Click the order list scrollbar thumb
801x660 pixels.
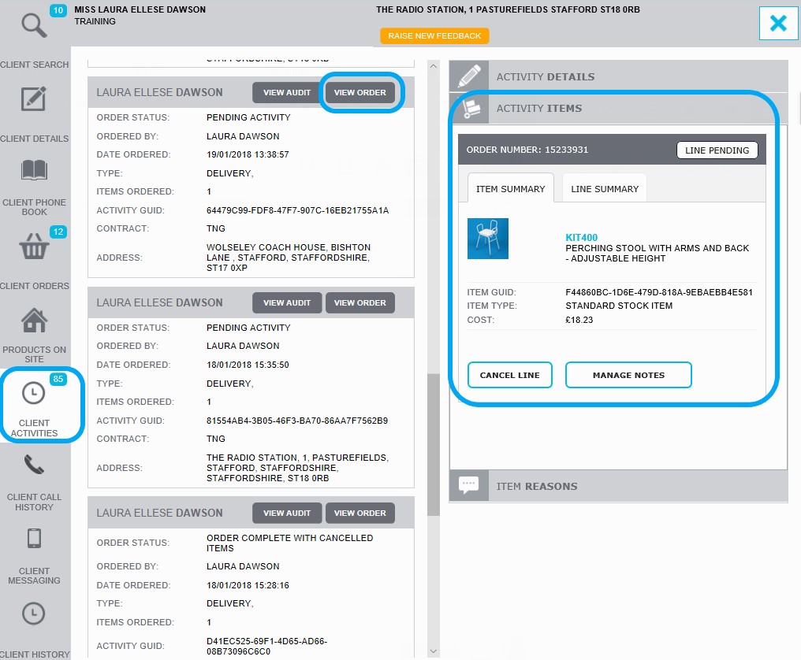[x=434, y=444]
